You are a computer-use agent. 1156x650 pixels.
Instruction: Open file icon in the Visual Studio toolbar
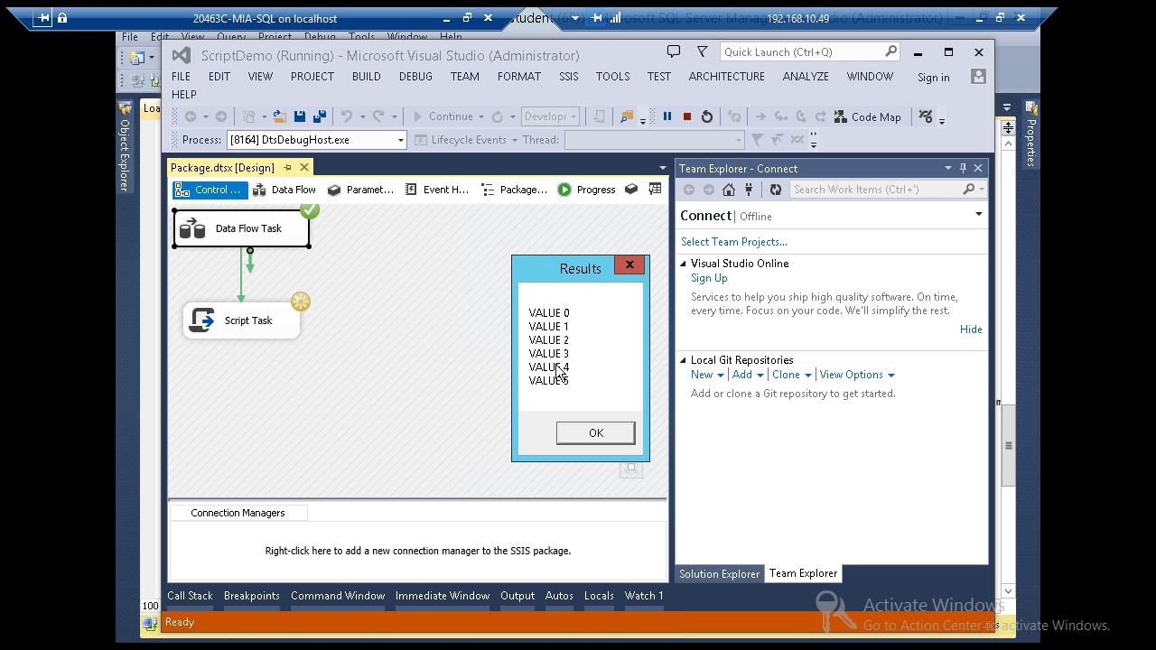[280, 116]
